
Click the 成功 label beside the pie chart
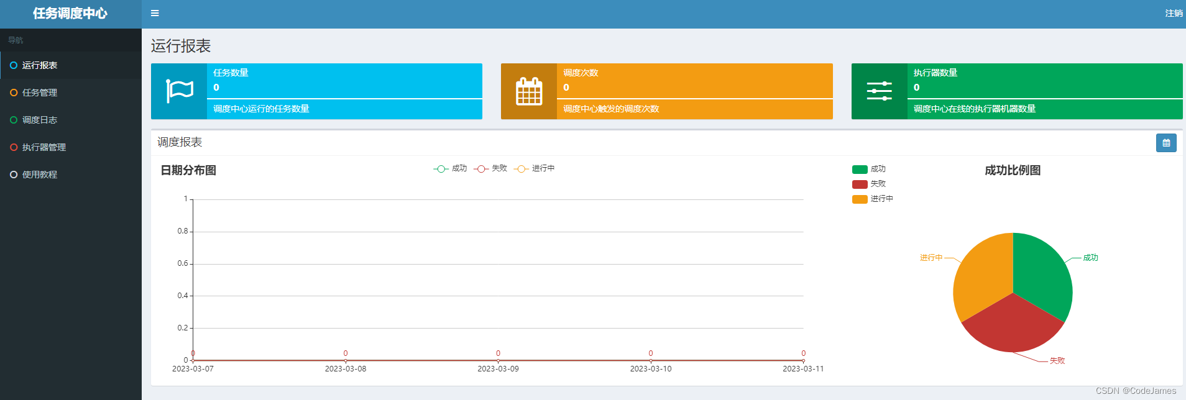coord(1091,258)
